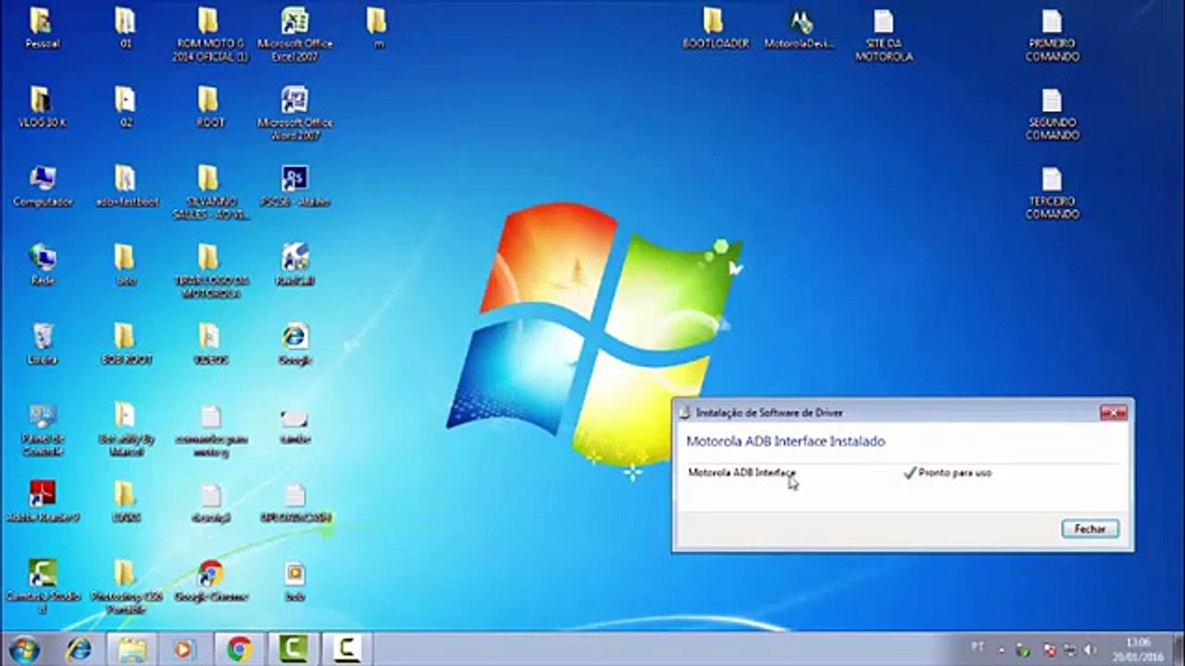Click the 'Motorola ADB Interface Instalado' heading
The image size is (1185, 666).
coord(786,442)
